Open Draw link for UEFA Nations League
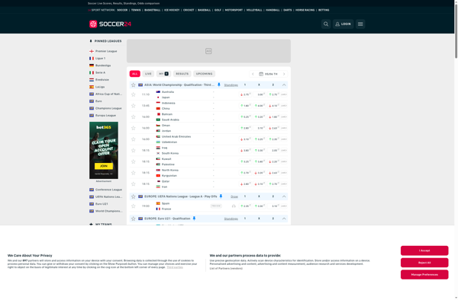 [x=234, y=196]
